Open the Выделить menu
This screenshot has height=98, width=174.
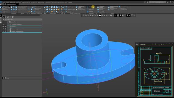pyautogui.click(x=13, y=2)
